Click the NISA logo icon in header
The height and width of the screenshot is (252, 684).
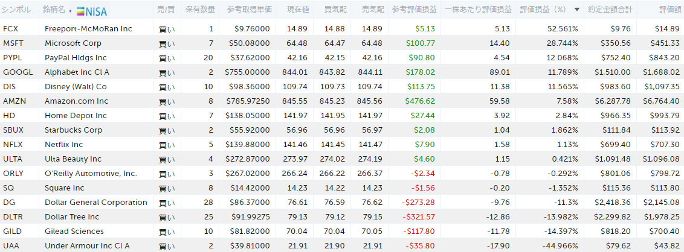click(x=92, y=11)
